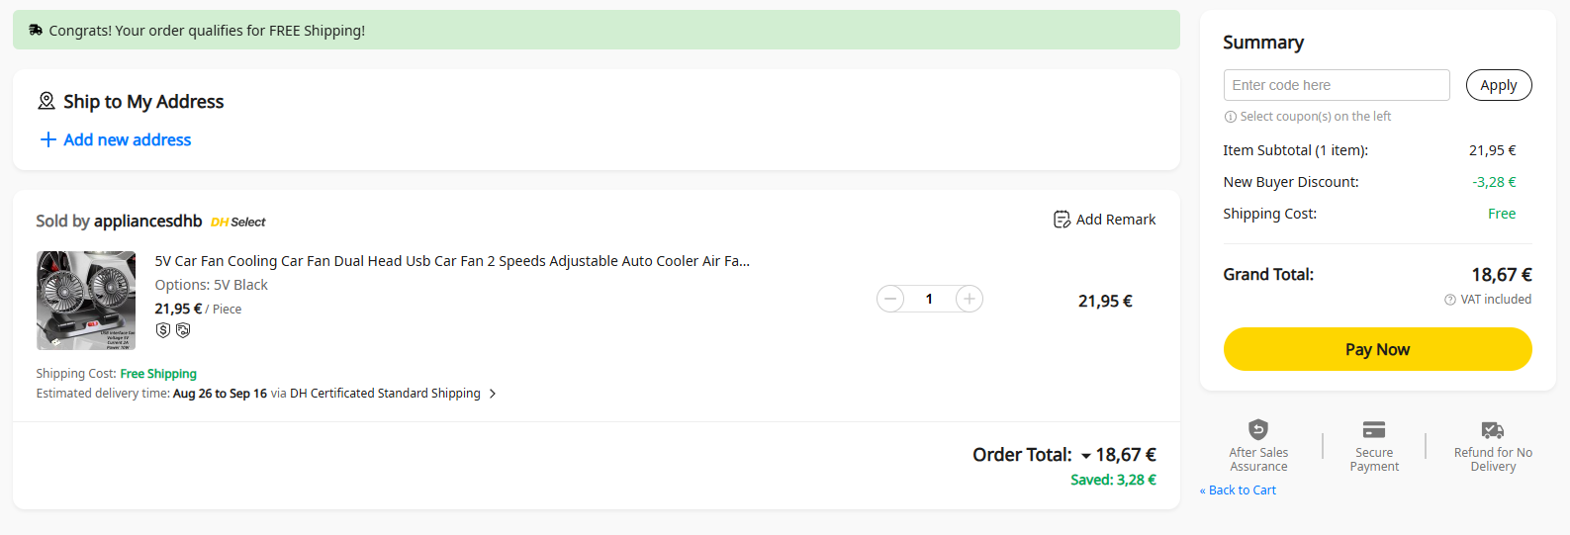
Task: Click the dollar shield badge under price
Action: 163,330
